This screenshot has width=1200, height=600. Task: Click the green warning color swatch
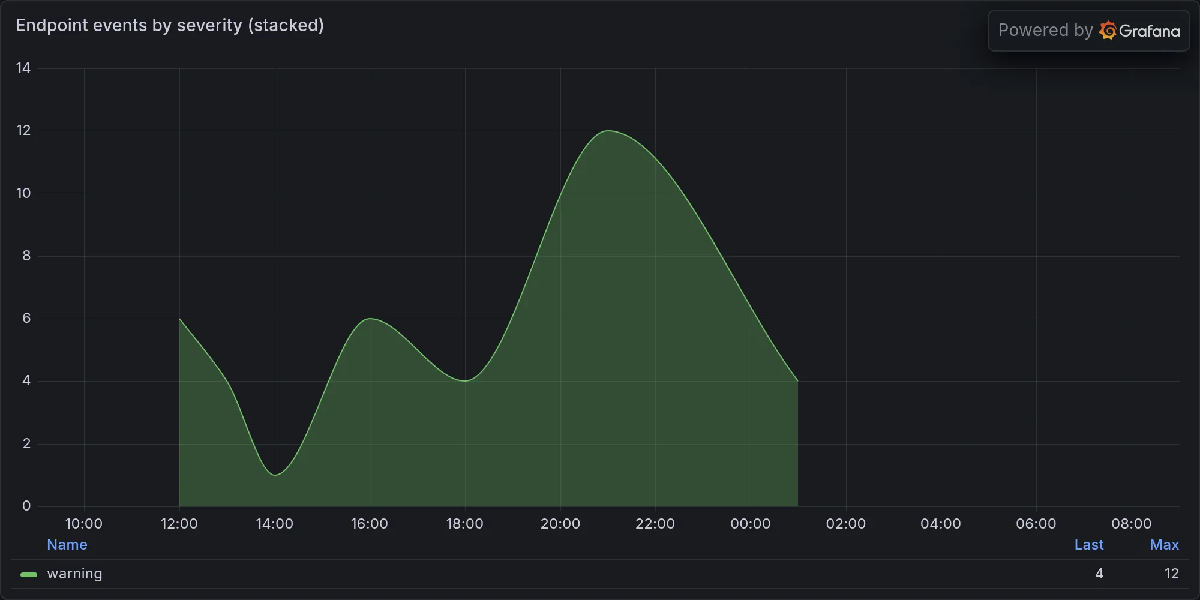[x=29, y=574]
